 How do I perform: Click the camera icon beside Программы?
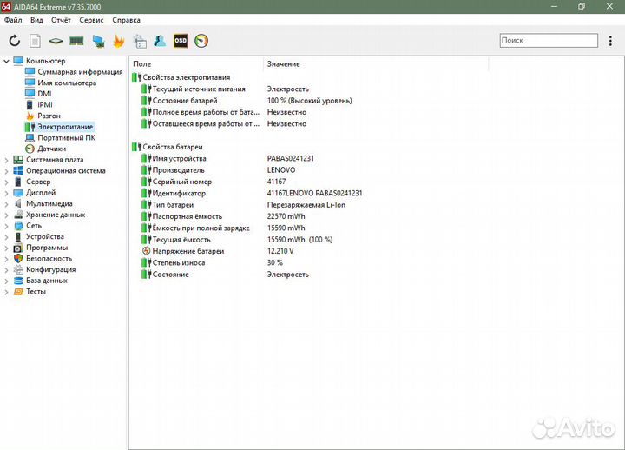click(x=18, y=248)
